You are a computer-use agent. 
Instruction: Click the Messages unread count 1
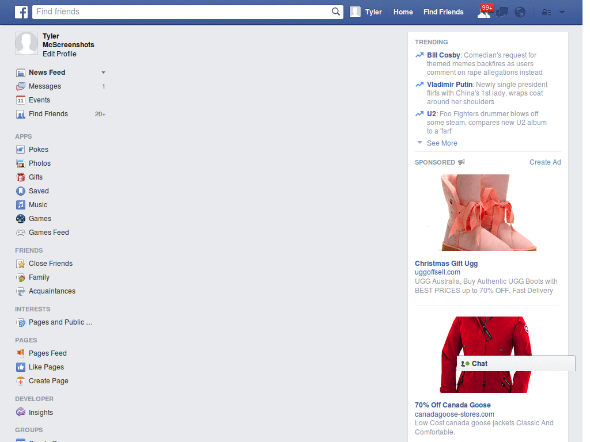click(x=104, y=86)
